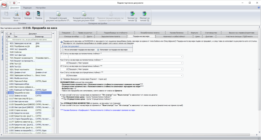
Task: Open the Подразбиращи се стойности tab
Action: [x=116, y=33]
